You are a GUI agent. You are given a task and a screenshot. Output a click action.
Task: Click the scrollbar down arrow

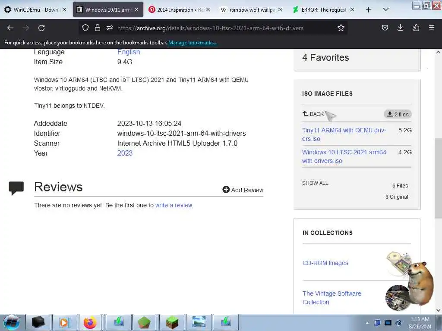438,310
